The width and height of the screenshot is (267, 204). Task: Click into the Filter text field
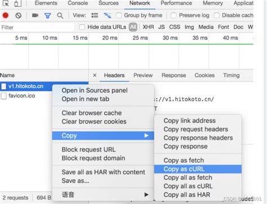click(x=37, y=28)
